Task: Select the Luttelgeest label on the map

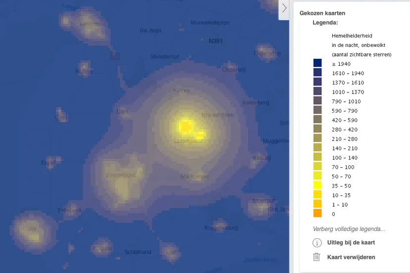Action: click(x=189, y=141)
